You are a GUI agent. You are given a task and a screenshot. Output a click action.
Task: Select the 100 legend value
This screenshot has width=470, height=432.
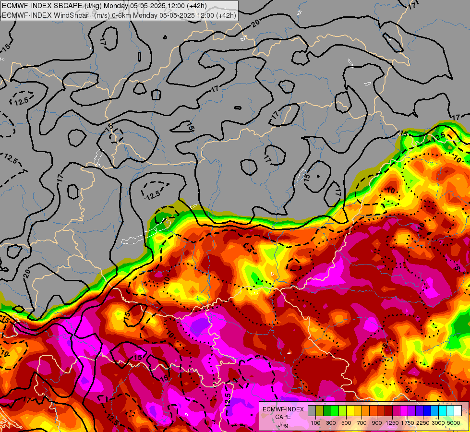[x=315, y=423]
